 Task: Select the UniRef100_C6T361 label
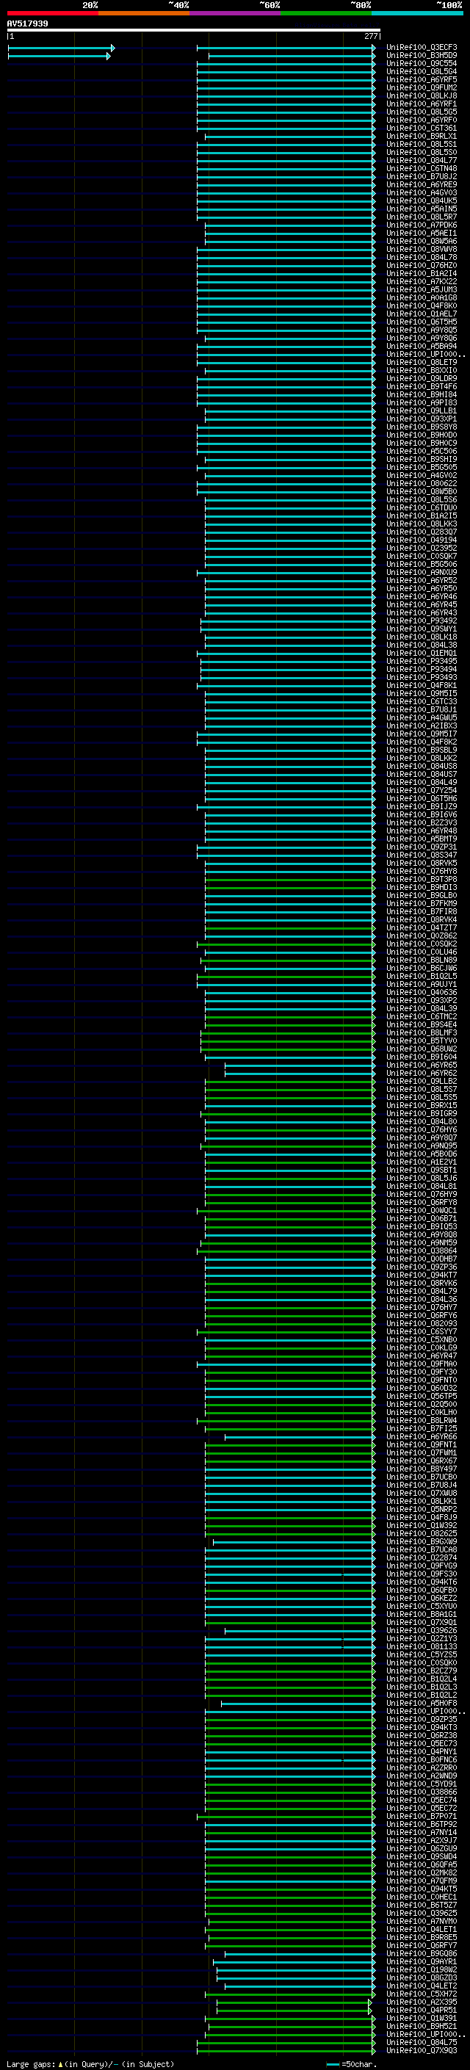click(x=422, y=128)
